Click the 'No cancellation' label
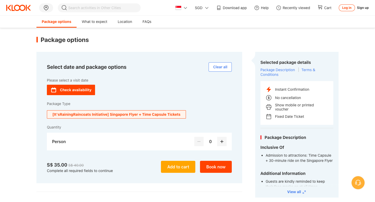375x202 pixels. [288, 98]
